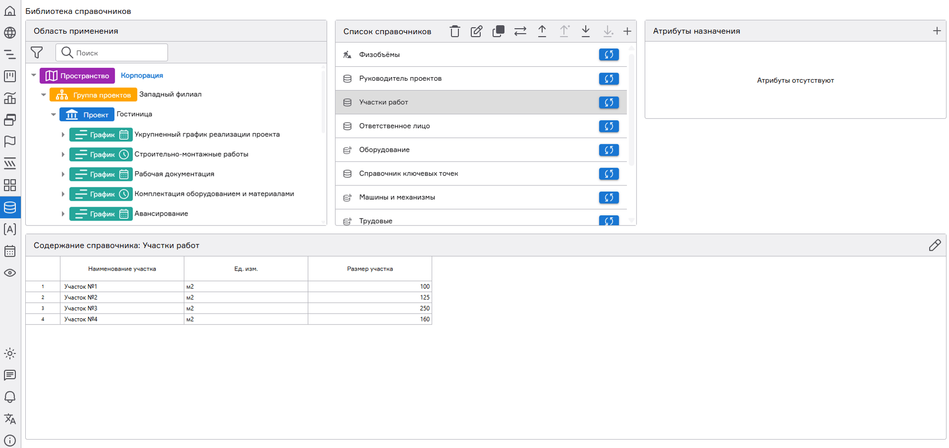Add an attribute in Атрибуты назначения panel
This screenshot has height=448, width=949.
click(937, 31)
